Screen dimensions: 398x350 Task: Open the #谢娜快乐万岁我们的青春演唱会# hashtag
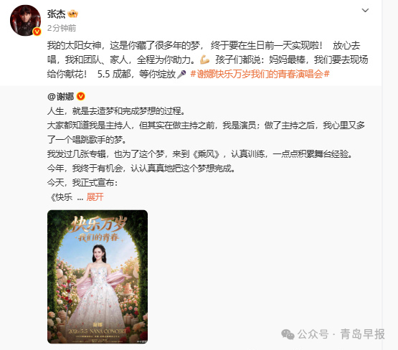coord(260,74)
